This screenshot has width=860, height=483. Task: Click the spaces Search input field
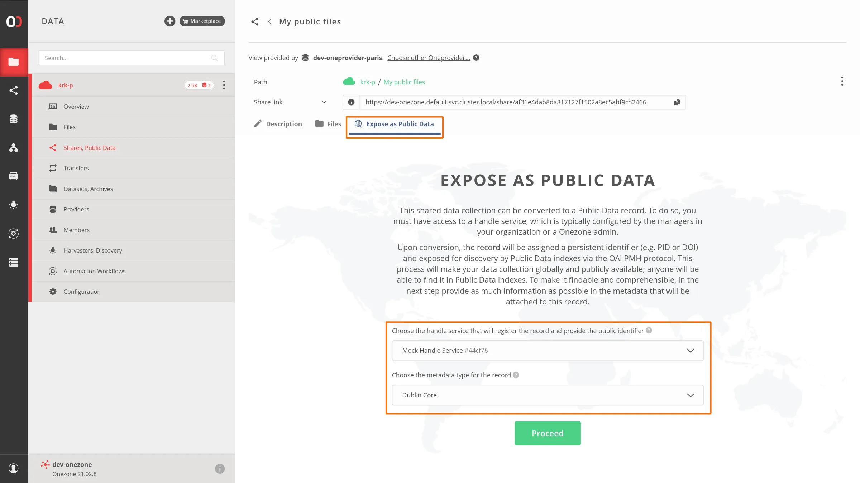tap(125, 58)
